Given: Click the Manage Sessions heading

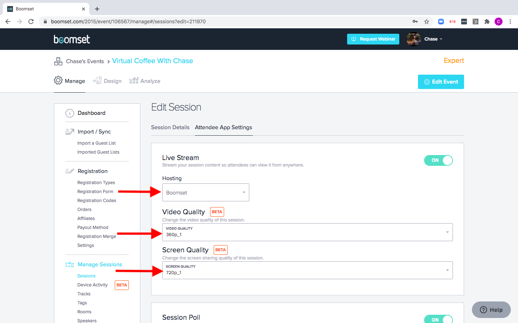Looking at the screenshot, I should [x=100, y=265].
